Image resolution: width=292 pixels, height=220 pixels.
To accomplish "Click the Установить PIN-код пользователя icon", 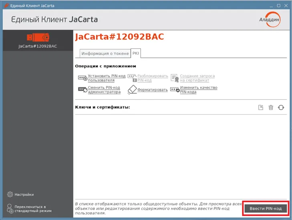I will click(83, 78).
